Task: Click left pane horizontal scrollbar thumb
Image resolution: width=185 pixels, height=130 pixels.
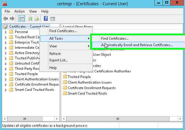Action: tap(25, 119)
